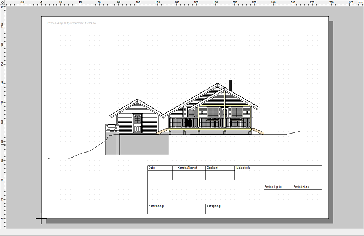Select the "Erstattet av:" label
This screenshot has height=236, width=364.
301,187
